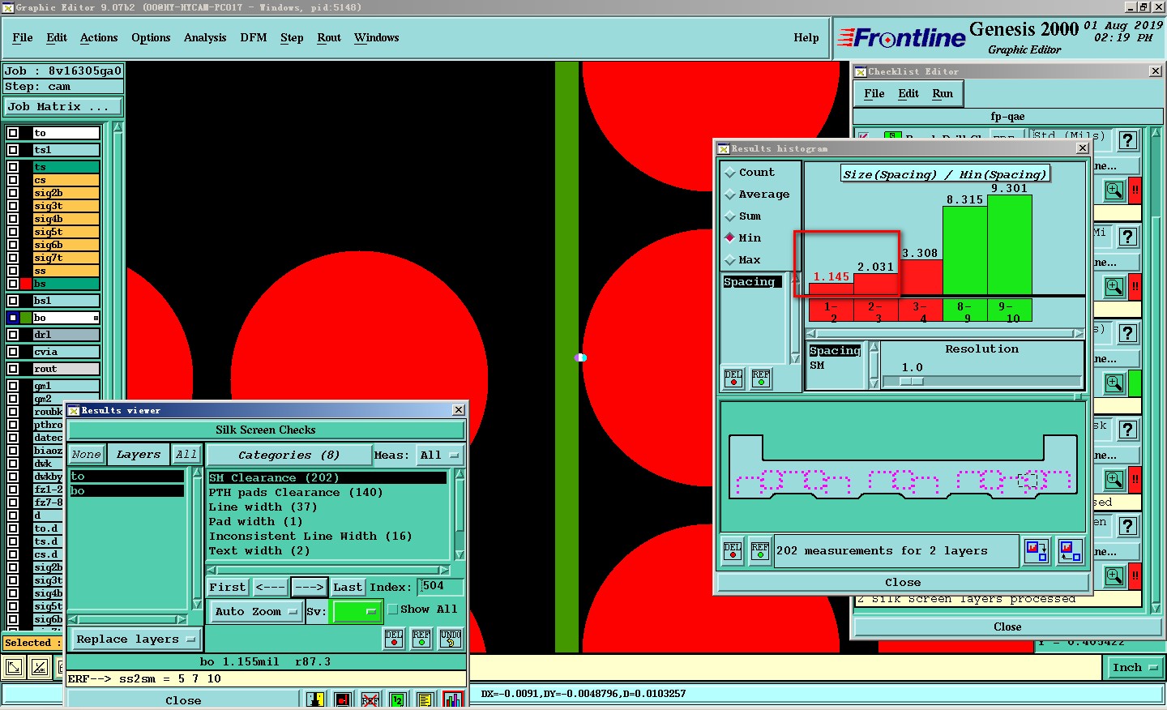Open the Rout menu
Viewport: 1167px width, 710px height.
coord(329,38)
